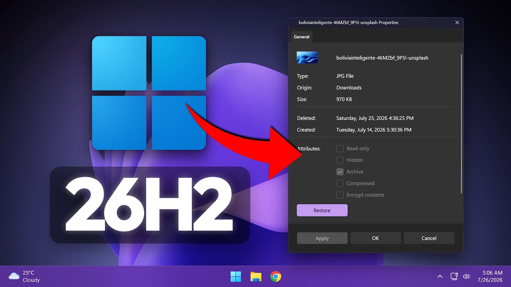Click the file thumbnail in Properties dialog
This screenshot has height=287, width=511.
(307, 57)
